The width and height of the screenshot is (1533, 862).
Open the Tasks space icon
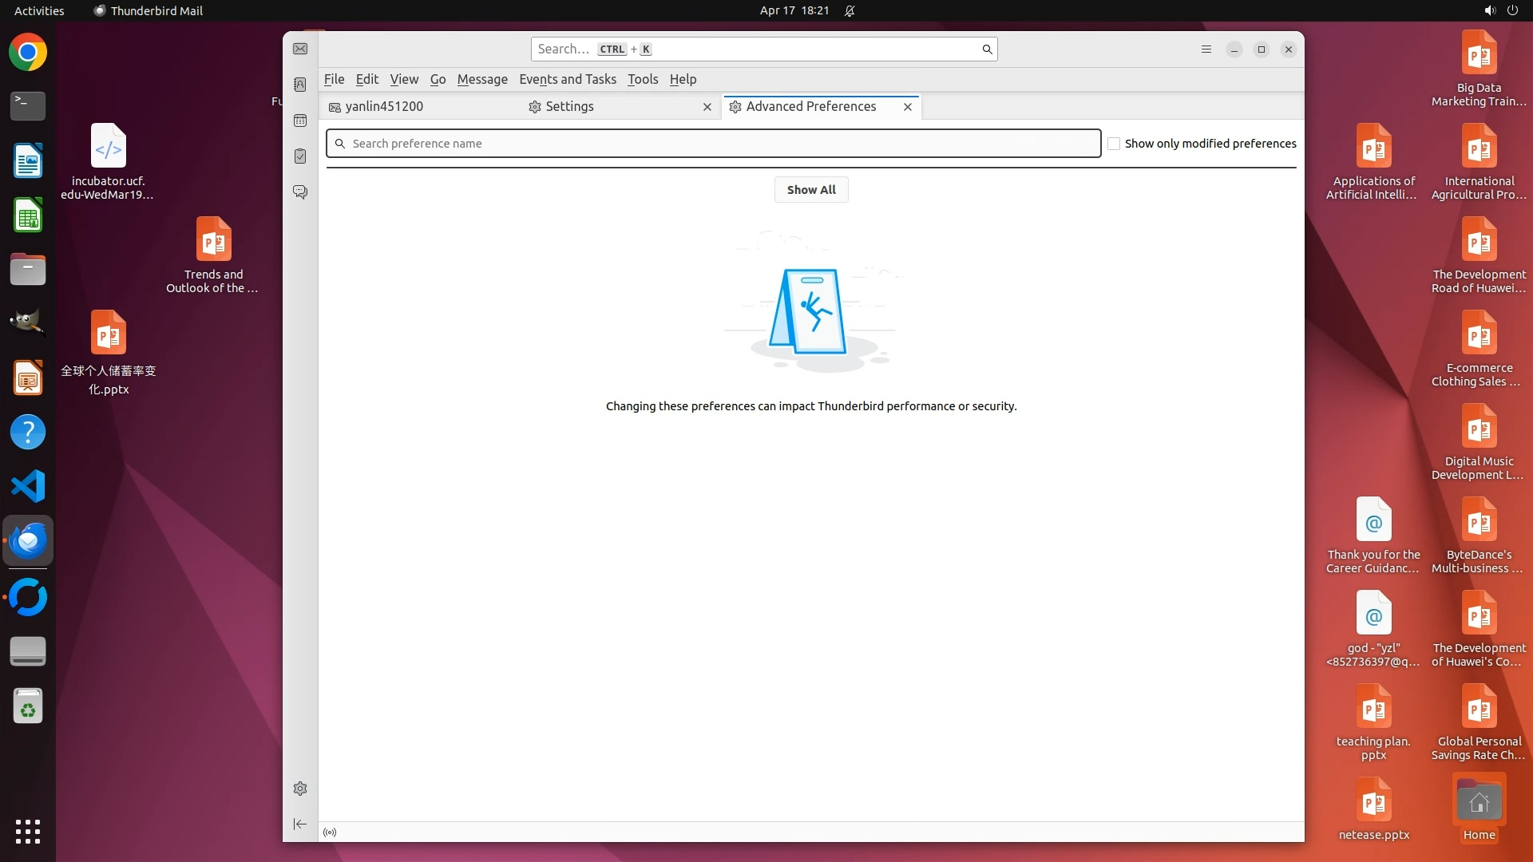[x=300, y=156]
